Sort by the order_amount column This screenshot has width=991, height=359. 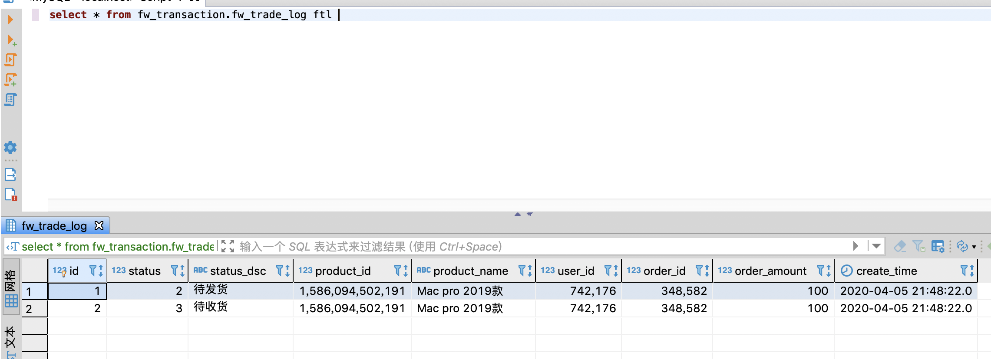[x=829, y=271]
